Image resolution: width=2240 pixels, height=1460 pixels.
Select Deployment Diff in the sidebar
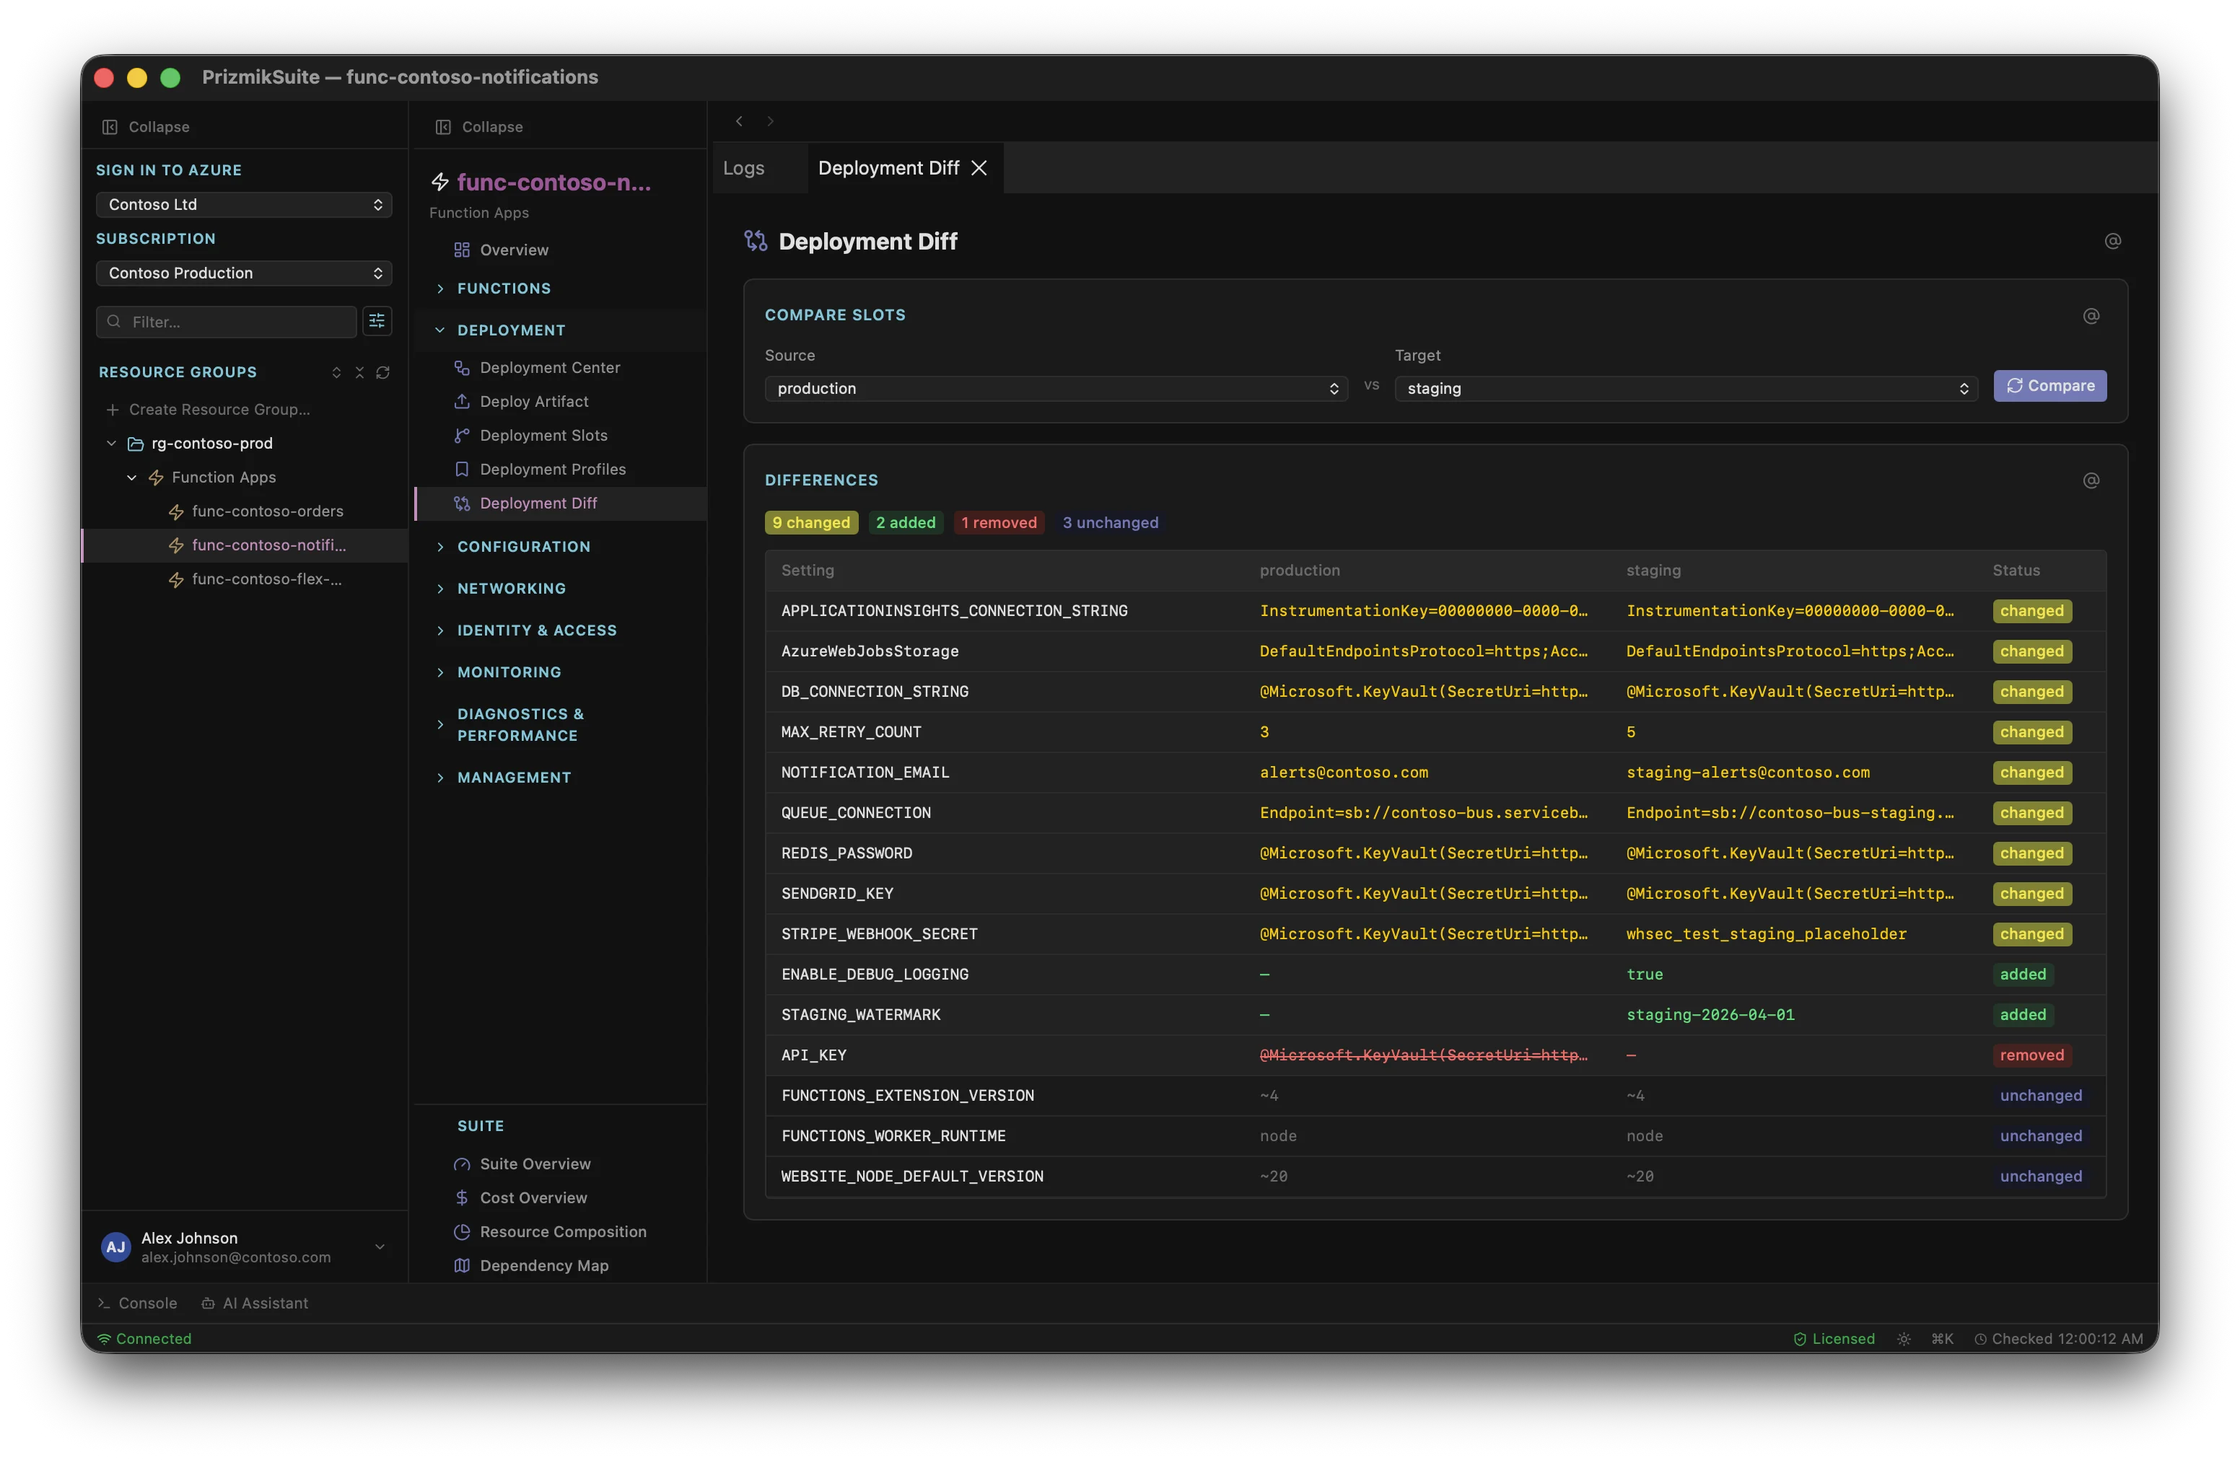point(560,503)
